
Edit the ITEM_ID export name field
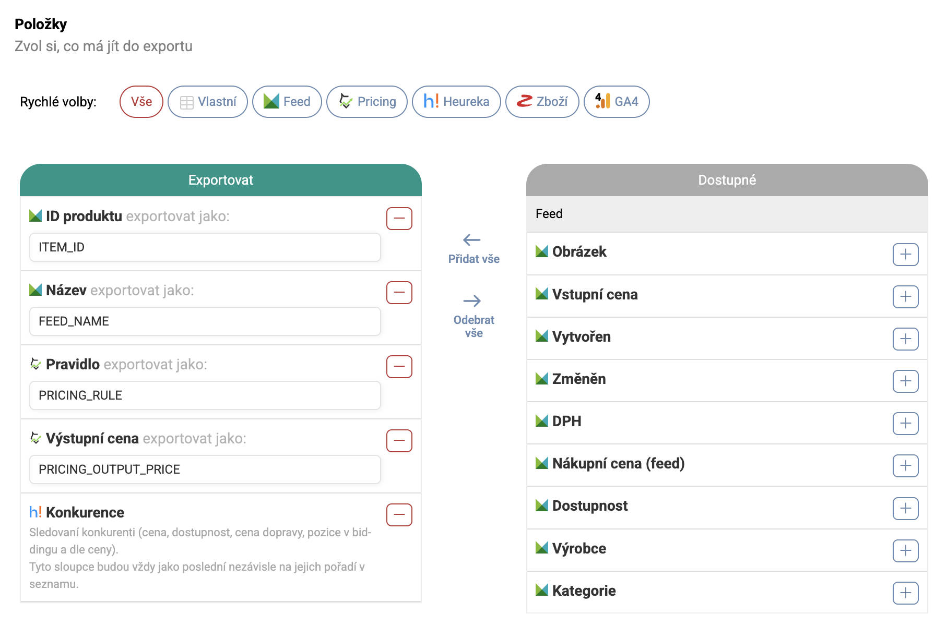[x=205, y=247]
